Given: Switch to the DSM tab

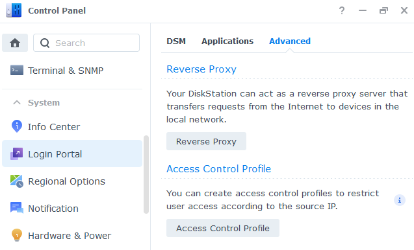Looking at the screenshot, I should click(176, 41).
